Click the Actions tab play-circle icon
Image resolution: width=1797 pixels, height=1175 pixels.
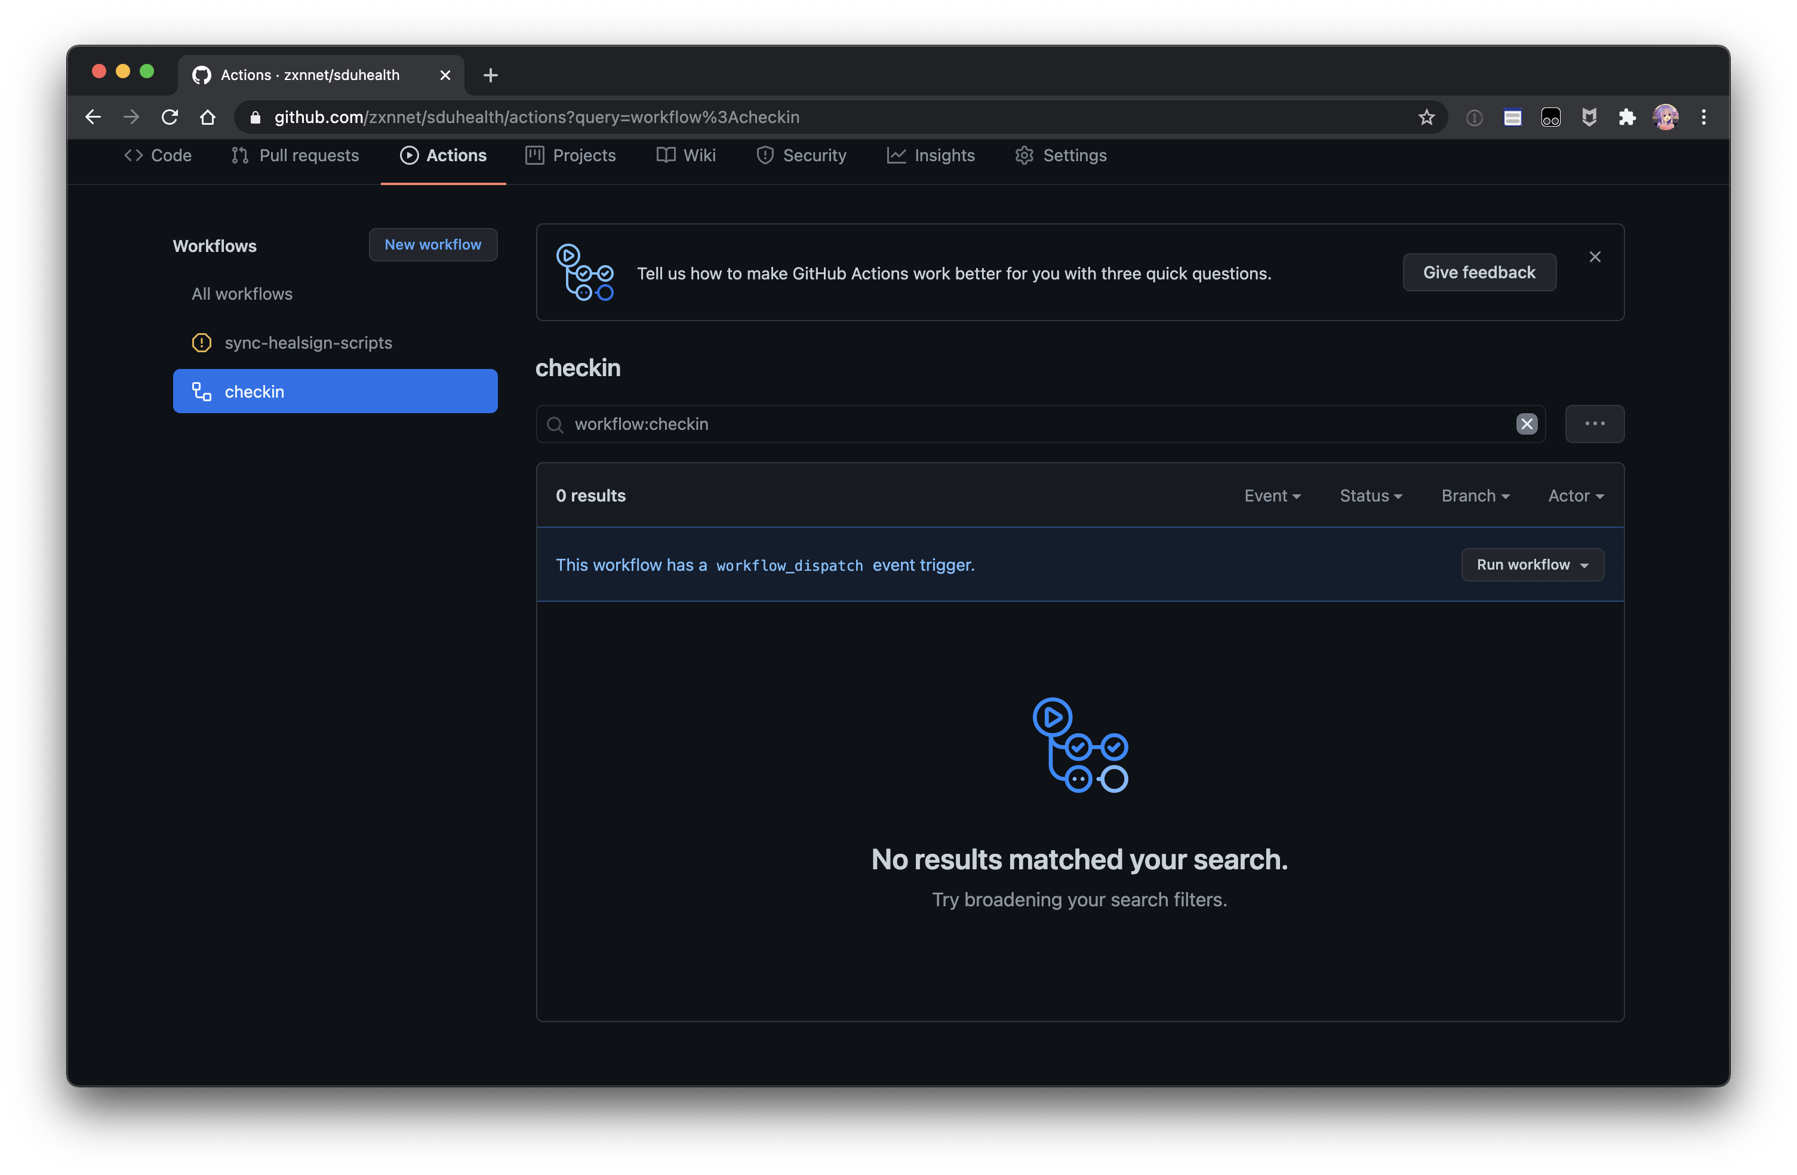point(408,155)
